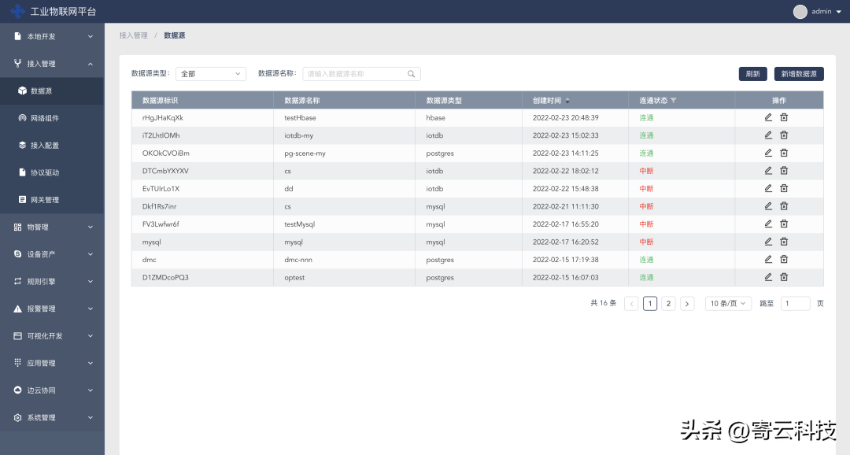Click the 新增数据源 button
This screenshot has height=455, width=850.
coord(799,74)
